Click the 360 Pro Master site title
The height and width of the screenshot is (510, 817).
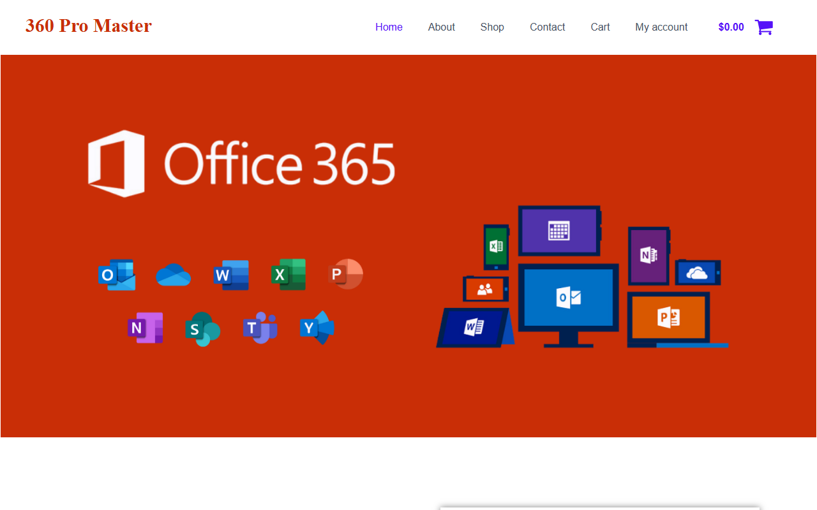89,25
